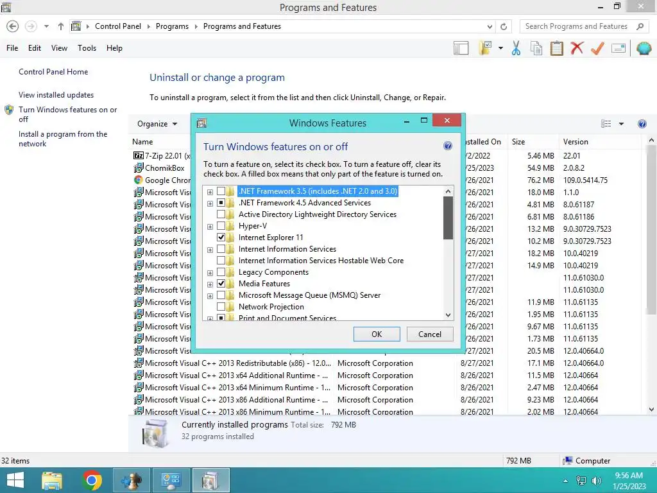Expand the .NET Framework 4.5 Advanced Services node
657x493 pixels.
pos(210,203)
